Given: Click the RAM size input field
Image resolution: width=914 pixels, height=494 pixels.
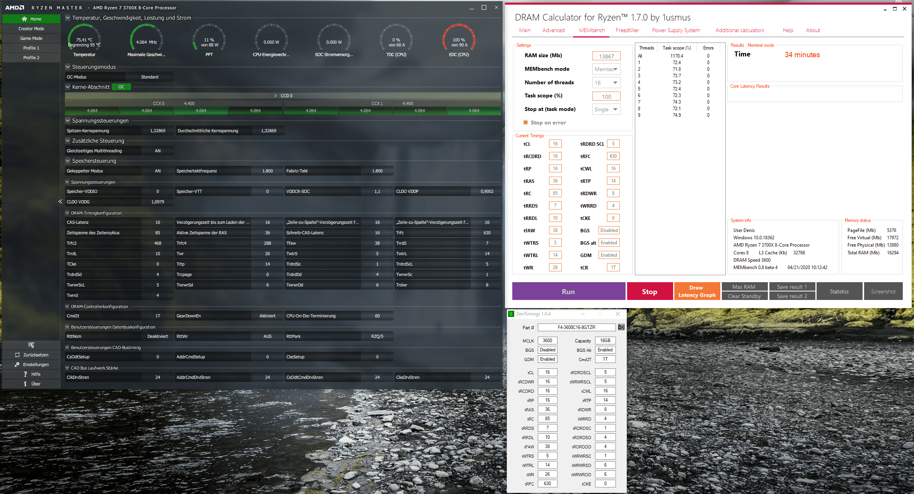Looking at the screenshot, I should (x=606, y=56).
